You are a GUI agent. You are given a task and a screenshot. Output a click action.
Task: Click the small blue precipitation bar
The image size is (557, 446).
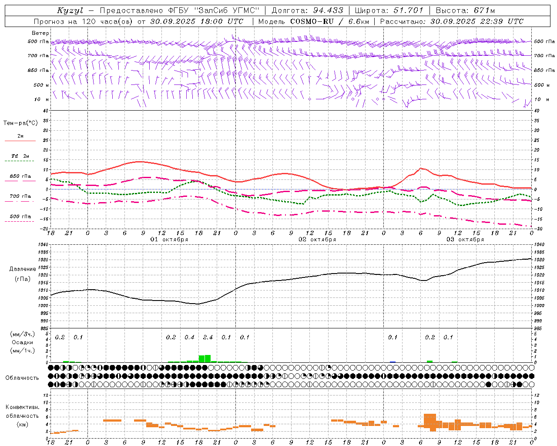pos(393,362)
